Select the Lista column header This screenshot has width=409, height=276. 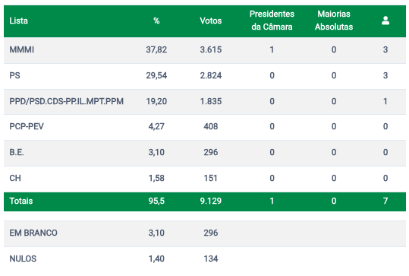pyautogui.click(x=18, y=21)
